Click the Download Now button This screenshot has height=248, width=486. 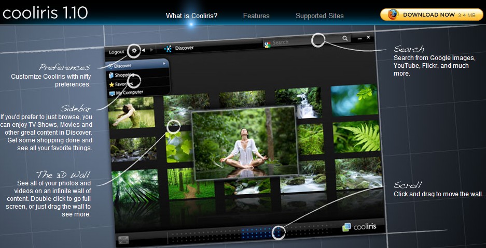432,14
